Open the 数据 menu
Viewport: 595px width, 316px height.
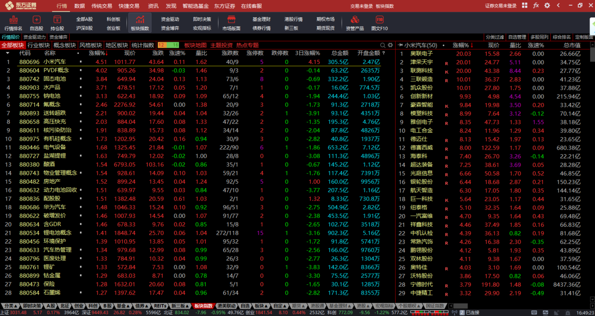click(79, 6)
